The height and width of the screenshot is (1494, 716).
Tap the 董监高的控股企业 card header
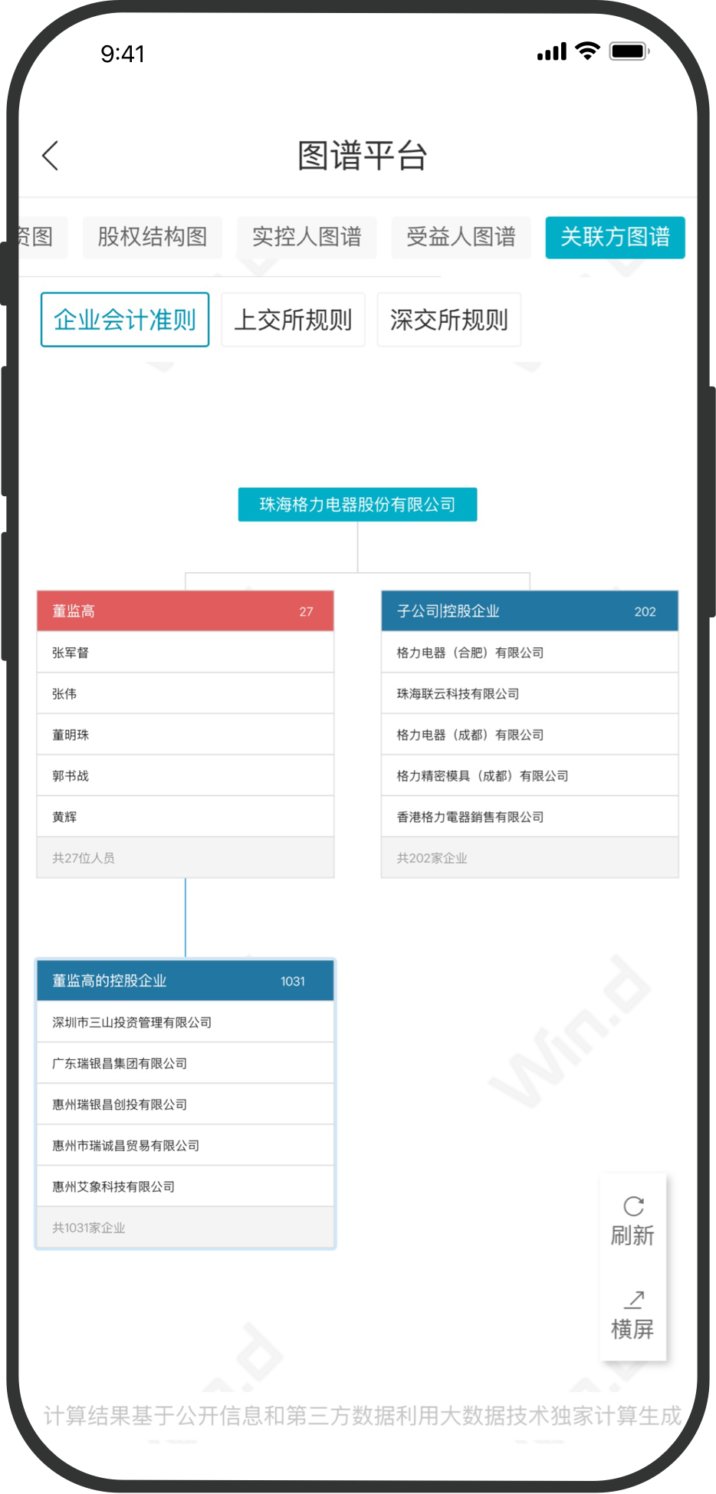[186, 981]
